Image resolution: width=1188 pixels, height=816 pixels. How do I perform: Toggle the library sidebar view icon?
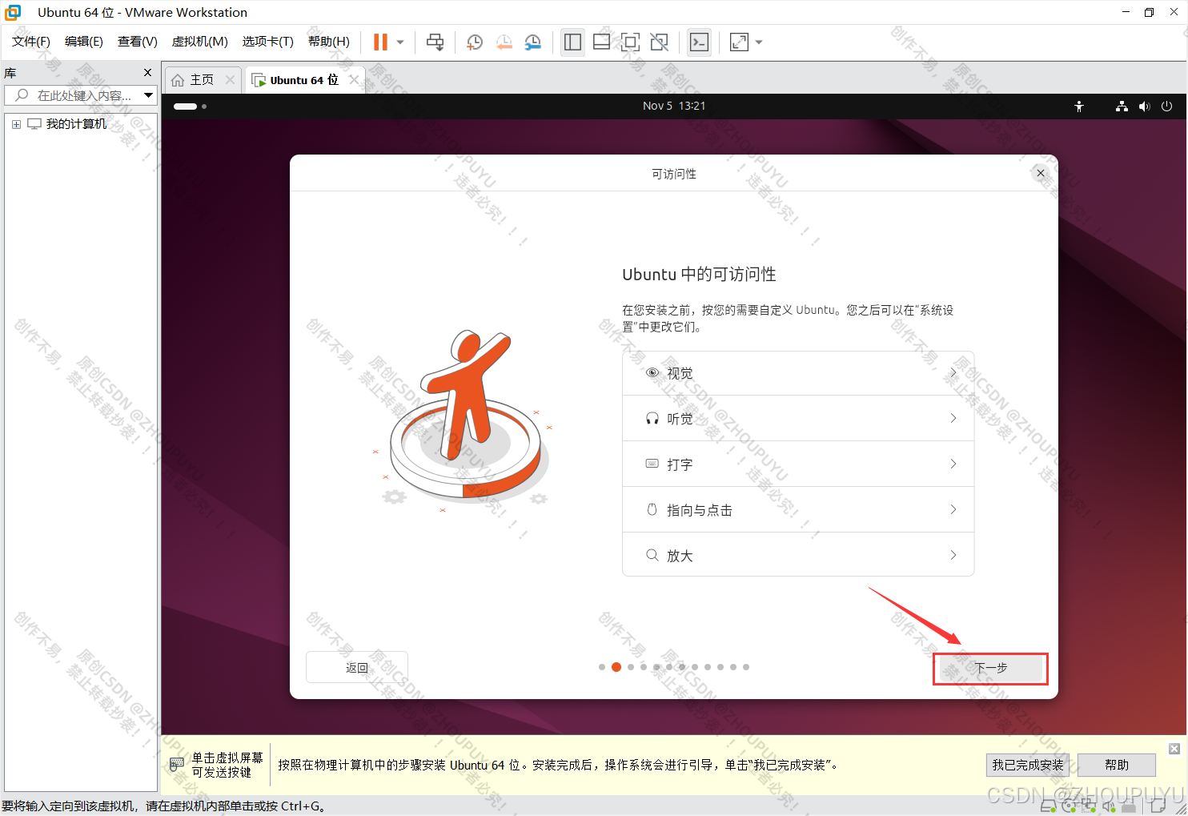572,42
